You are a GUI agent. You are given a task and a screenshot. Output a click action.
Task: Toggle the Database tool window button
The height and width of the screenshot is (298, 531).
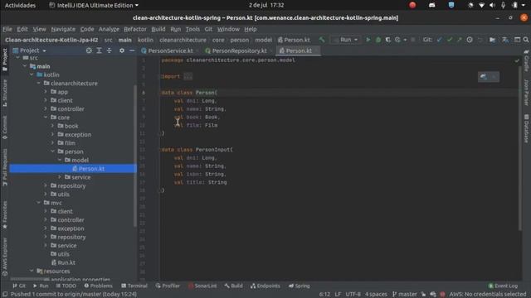pos(526,129)
